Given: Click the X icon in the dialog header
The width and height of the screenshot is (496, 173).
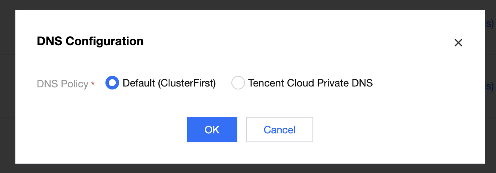Looking at the screenshot, I should click(458, 43).
